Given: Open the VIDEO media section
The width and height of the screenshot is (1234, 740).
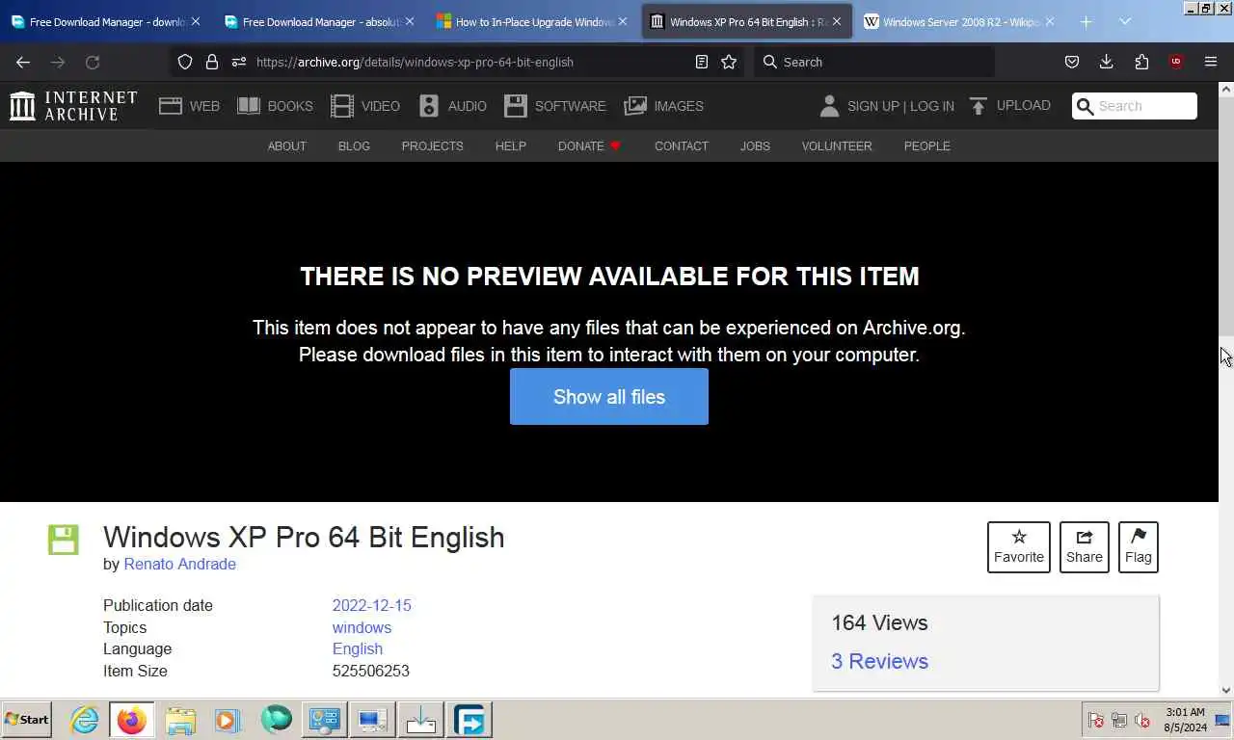Looking at the screenshot, I should point(365,106).
